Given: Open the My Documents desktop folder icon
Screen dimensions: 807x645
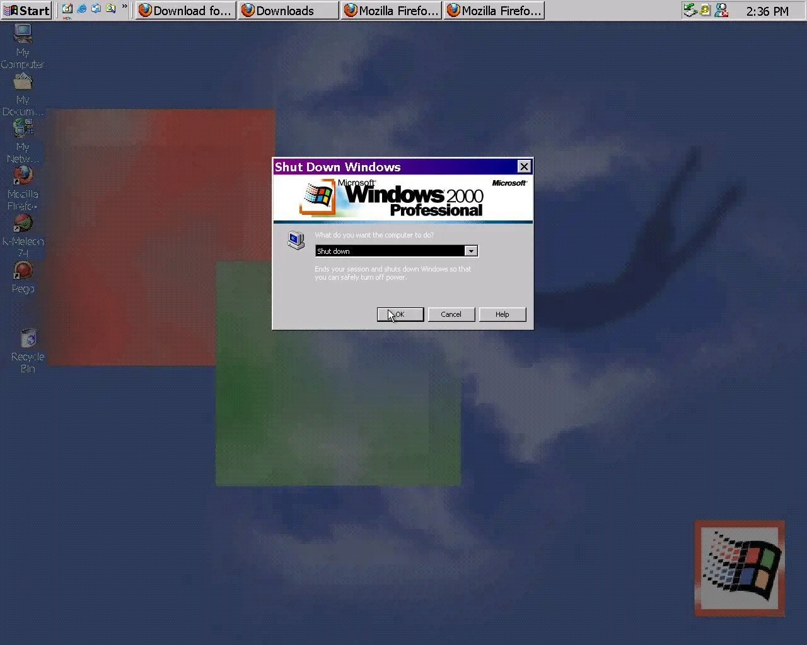Looking at the screenshot, I should 23,82.
